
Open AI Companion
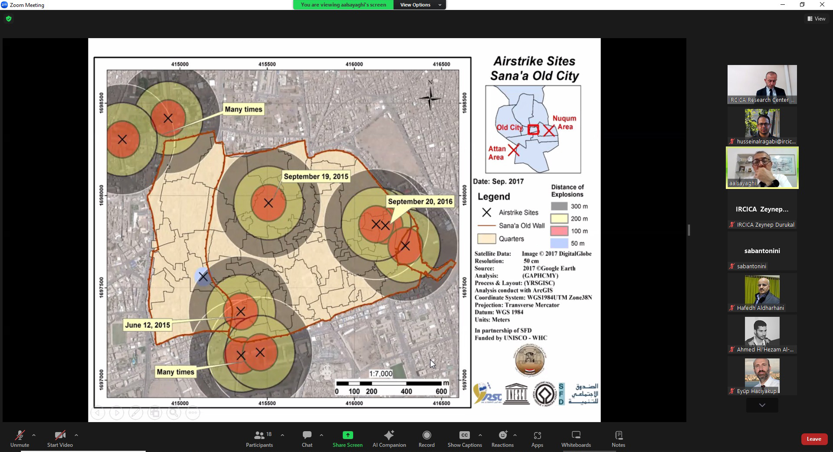[x=389, y=439]
